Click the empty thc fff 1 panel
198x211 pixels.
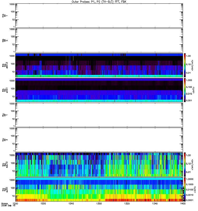(99, 115)
